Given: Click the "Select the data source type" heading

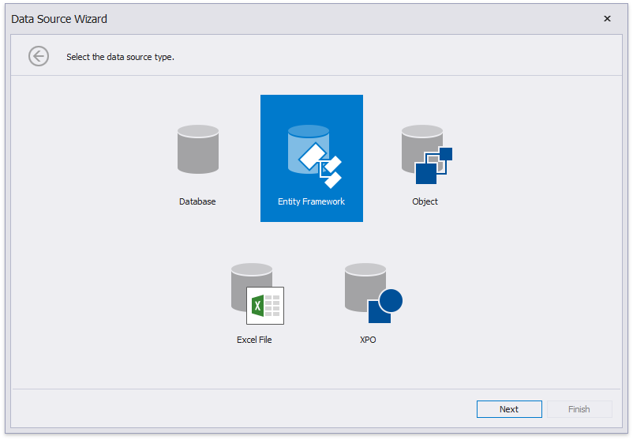Looking at the screenshot, I should click(x=120, y=57).
